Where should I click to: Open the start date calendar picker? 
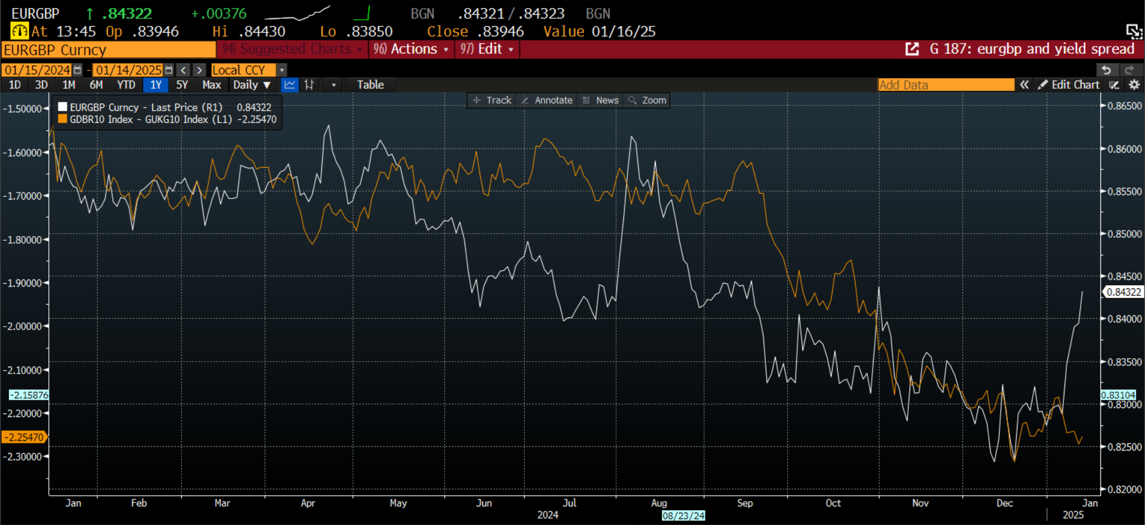pyautogui.click(x=78, y=70)
